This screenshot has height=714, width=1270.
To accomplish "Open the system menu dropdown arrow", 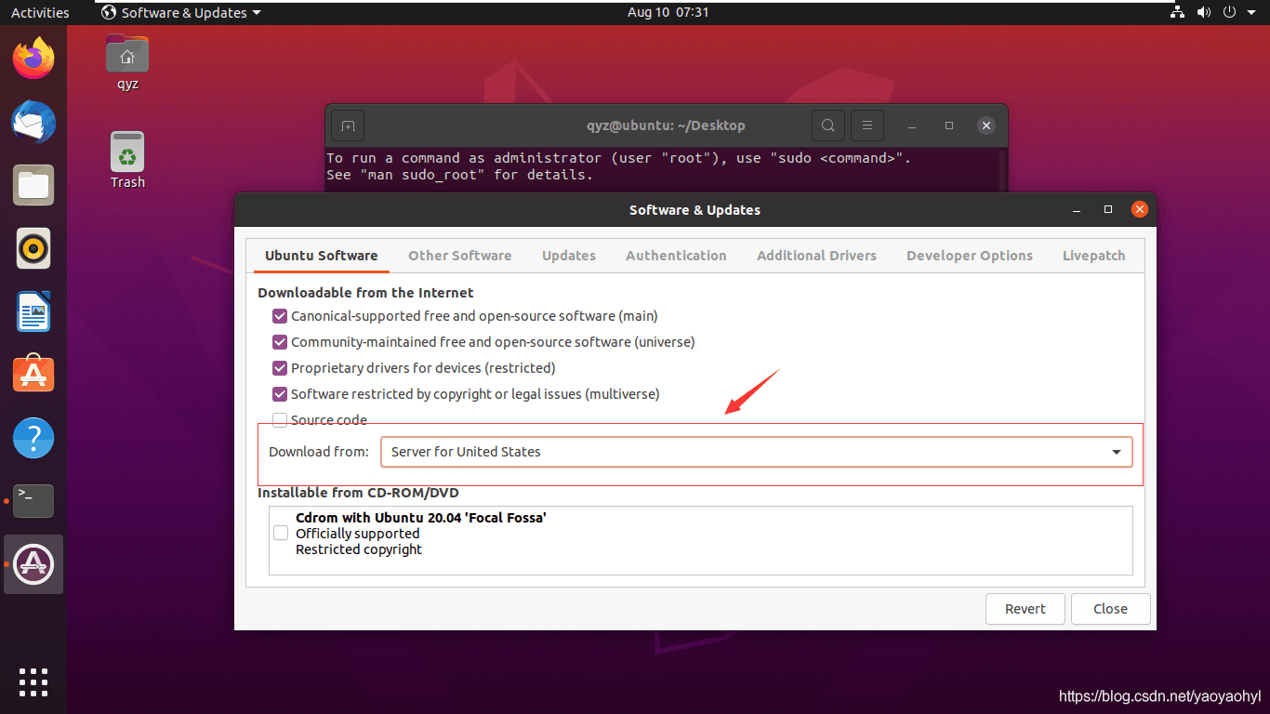I will coord(1251,12).
